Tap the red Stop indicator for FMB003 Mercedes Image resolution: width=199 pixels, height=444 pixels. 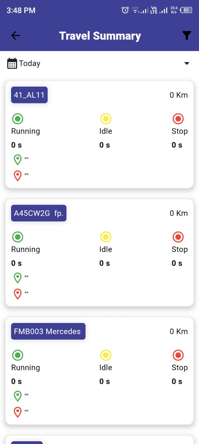tap(178, 355)
